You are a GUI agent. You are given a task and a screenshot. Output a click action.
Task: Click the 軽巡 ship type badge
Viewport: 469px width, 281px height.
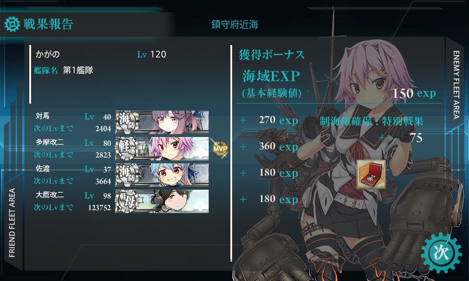pos(128,148)
